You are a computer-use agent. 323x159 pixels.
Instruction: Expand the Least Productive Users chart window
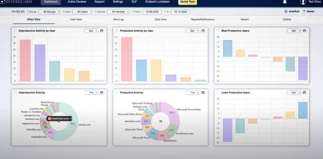(305, 93)
